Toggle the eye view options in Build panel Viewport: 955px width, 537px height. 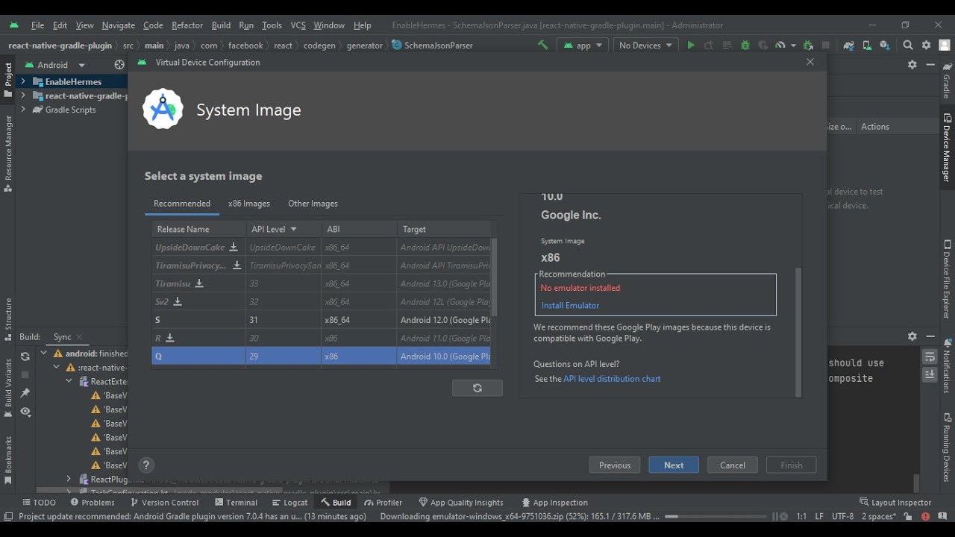point(25,412)
